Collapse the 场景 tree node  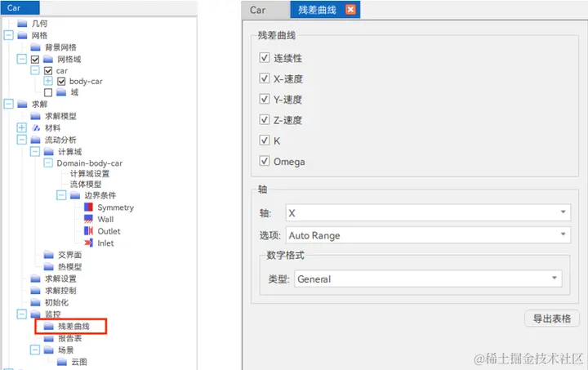coord(35,350)
